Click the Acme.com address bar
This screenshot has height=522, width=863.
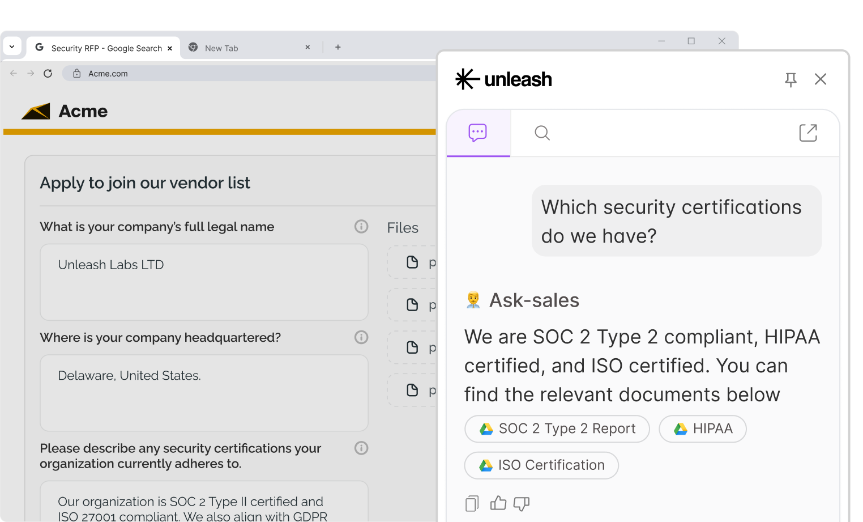pos(249,73)
